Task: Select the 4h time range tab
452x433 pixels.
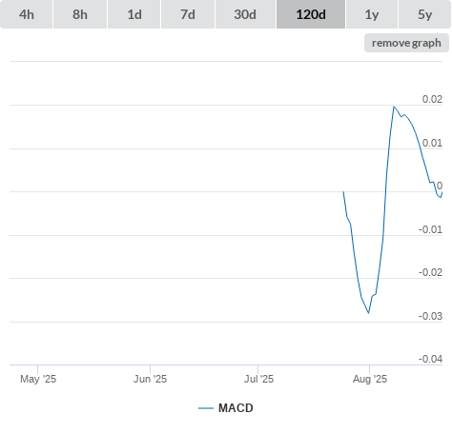Action: pyautogui.click(x=27, y=14)
